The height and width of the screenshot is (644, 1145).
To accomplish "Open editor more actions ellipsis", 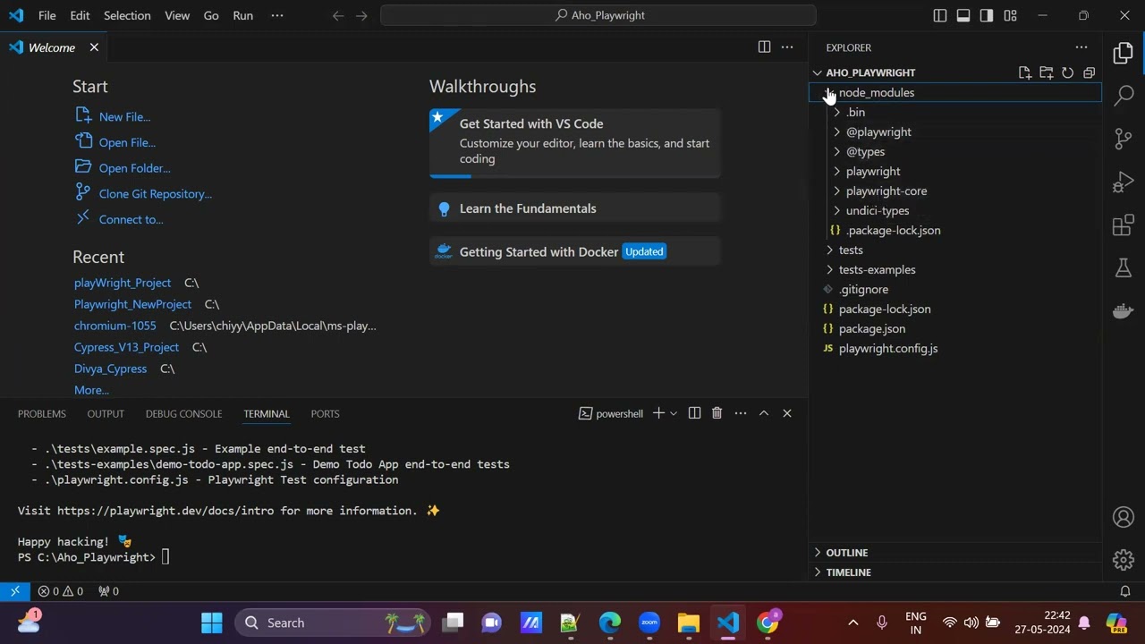I will click(787, 47).
